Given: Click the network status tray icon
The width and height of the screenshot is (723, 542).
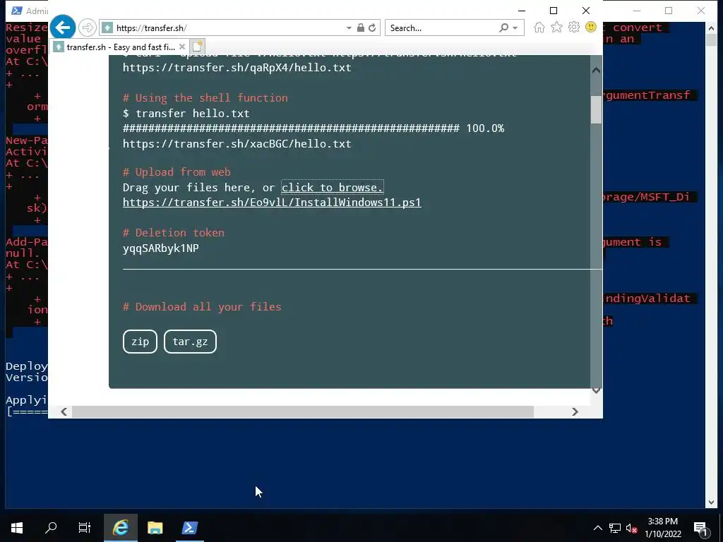Looking at the screenshot, I should point(615,528).
